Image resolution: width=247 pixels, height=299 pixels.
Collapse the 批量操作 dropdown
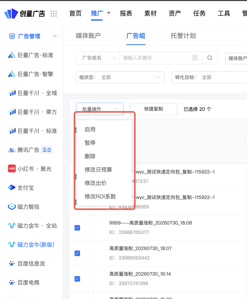coord(100,109)
